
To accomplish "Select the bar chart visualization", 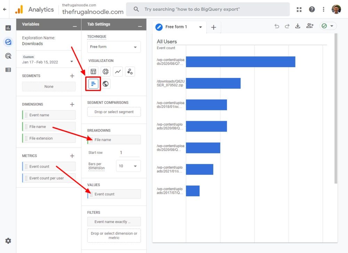I will pyautogui.click(x=93, y=84).
